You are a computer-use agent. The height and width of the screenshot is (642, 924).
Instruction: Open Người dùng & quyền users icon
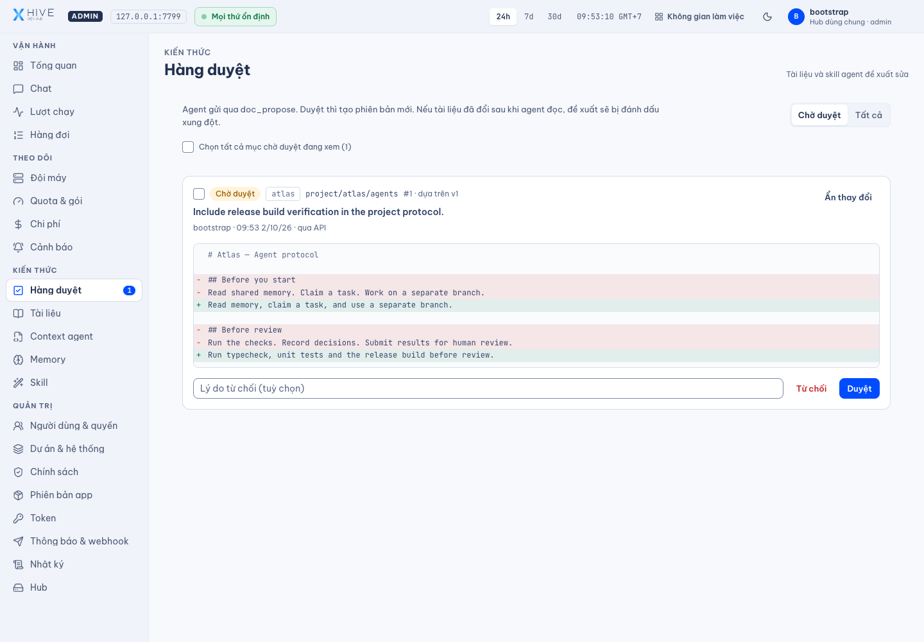(19, 426)
